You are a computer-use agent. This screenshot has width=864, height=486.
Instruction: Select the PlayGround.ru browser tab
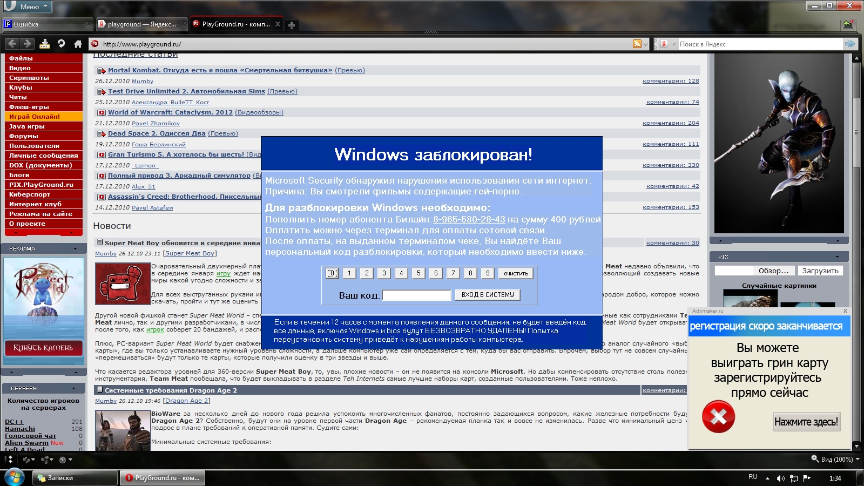pyautogui.click(x=236, y=24)
